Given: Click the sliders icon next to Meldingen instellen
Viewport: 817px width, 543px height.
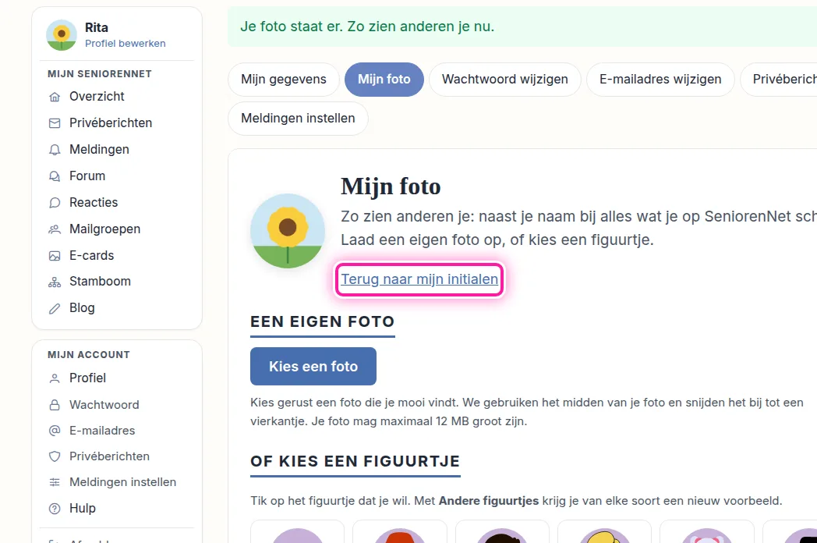Looking at the screenshot, I should pos(55,482).
